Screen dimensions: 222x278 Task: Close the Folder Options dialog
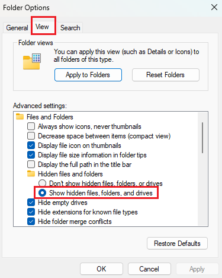click(x=214, y=8)
